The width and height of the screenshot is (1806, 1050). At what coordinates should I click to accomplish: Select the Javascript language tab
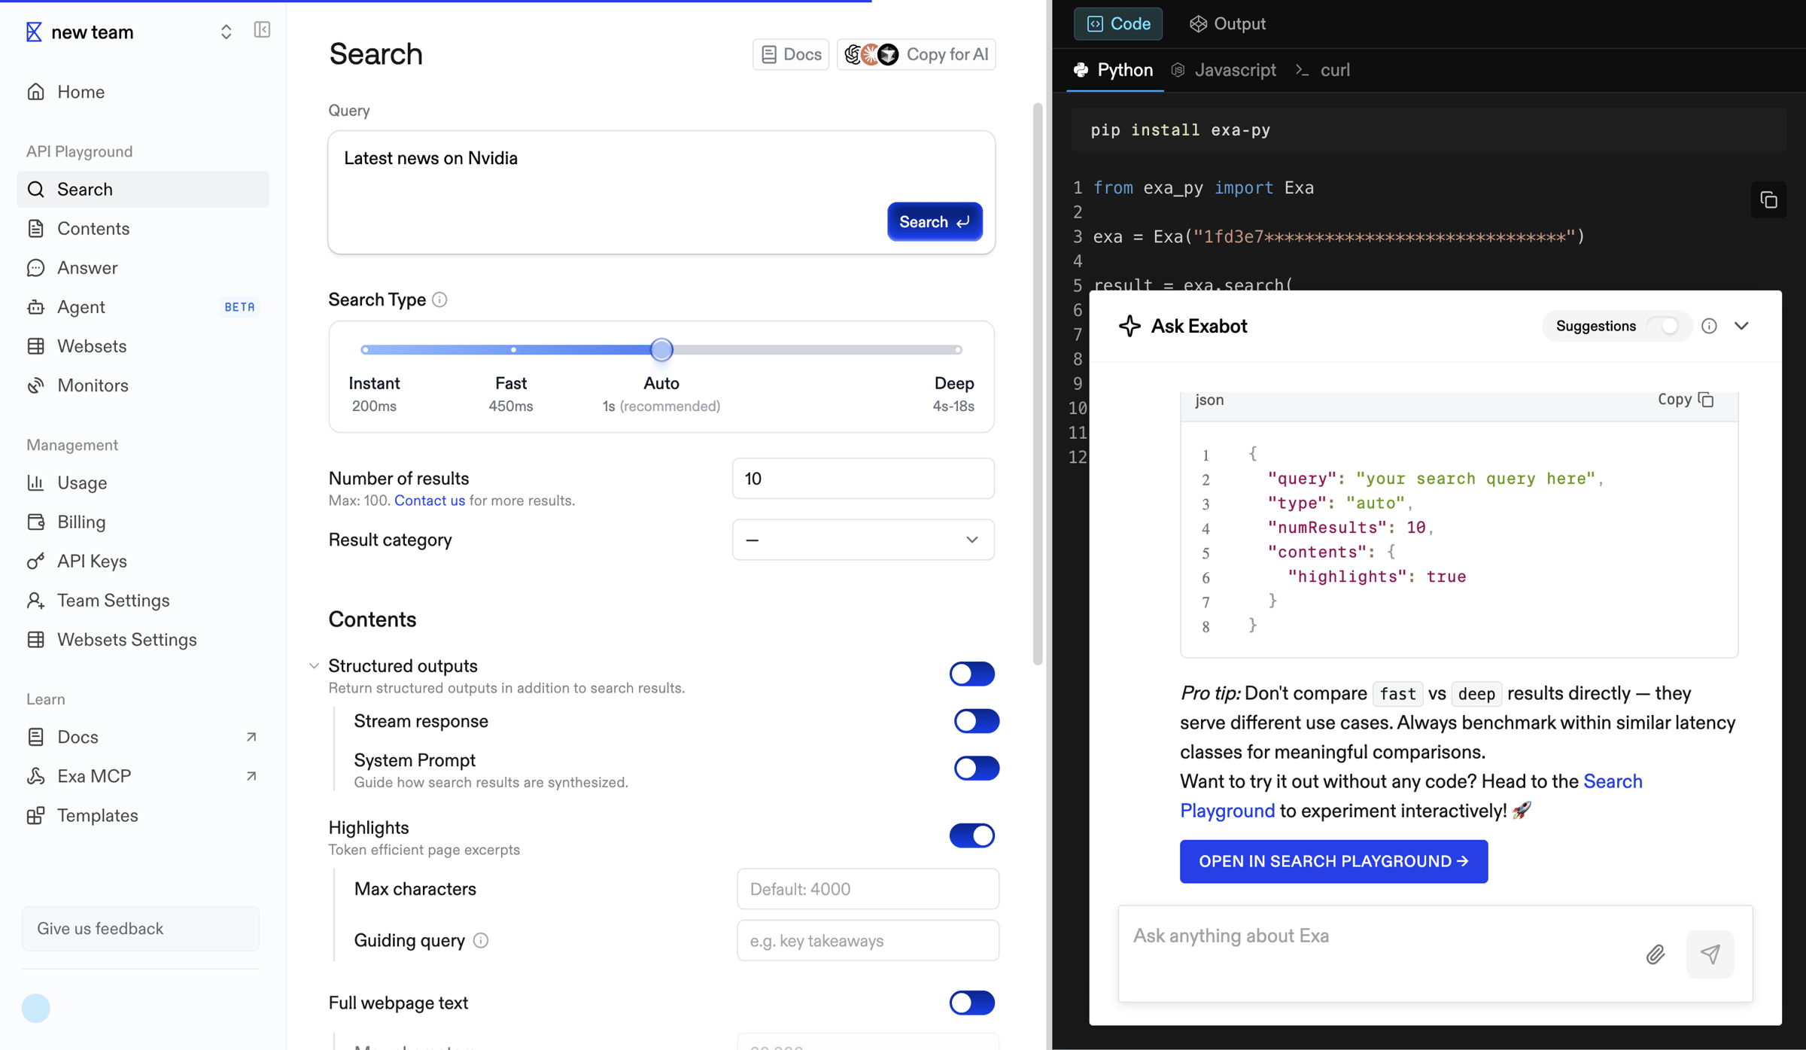1223,70
